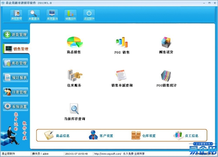The height and width of the screenshot is (157, 218).
Task: Open the 系统设置 sidebar tab
Action: (15, 106)
